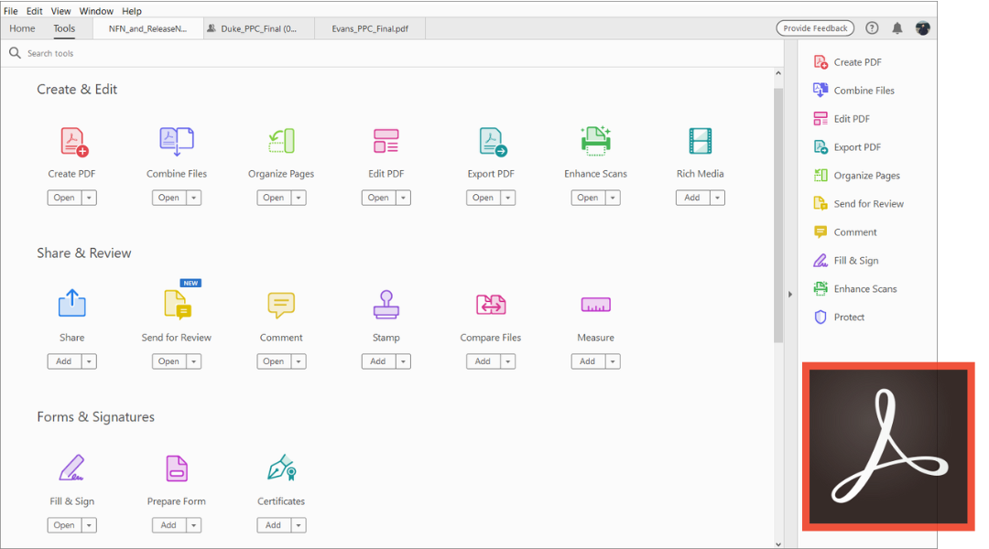Click the vertical scrollbar thumb of tools list
The width and height of the screenshot is (989, 549).
pyautogui.click(x=777, y=214)
